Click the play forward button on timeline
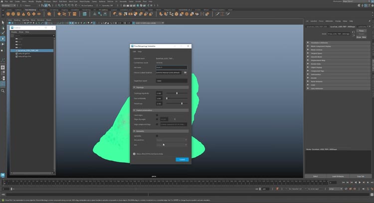The height and width of the screenshot is (203, 374). click(360, 183)
